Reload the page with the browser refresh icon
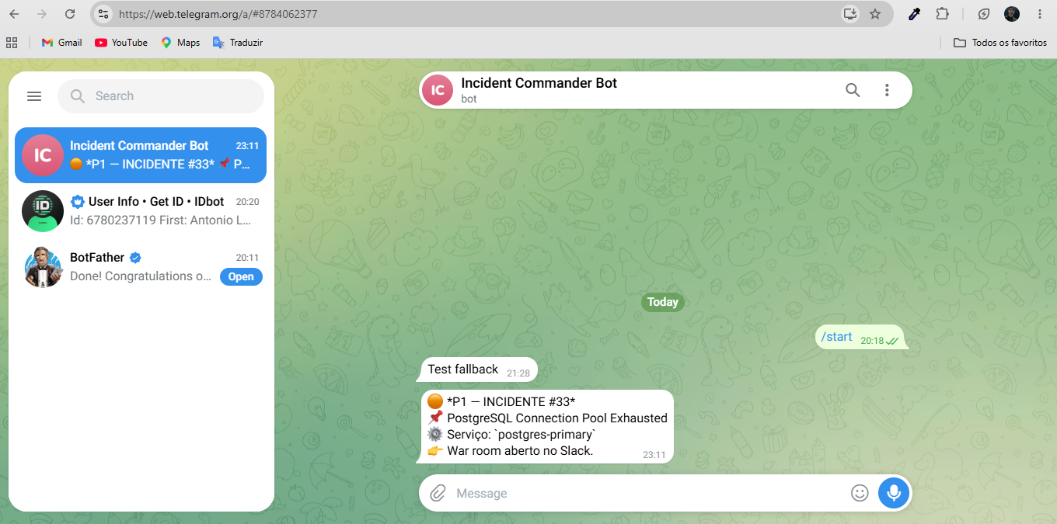Screen dimensions: 1057x524 point(70,14)
